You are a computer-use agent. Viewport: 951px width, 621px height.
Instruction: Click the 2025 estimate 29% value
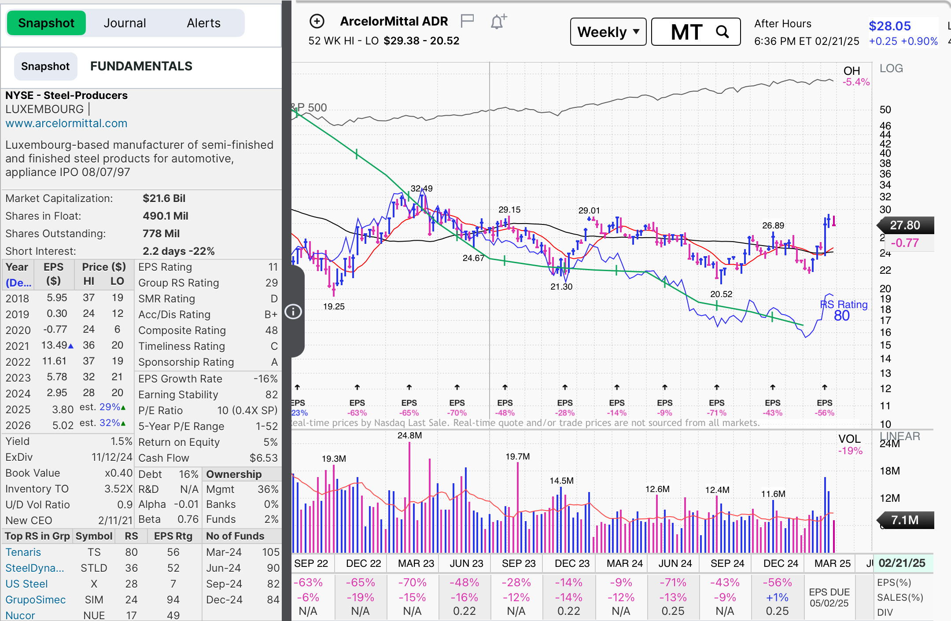(x=110, y=407)
